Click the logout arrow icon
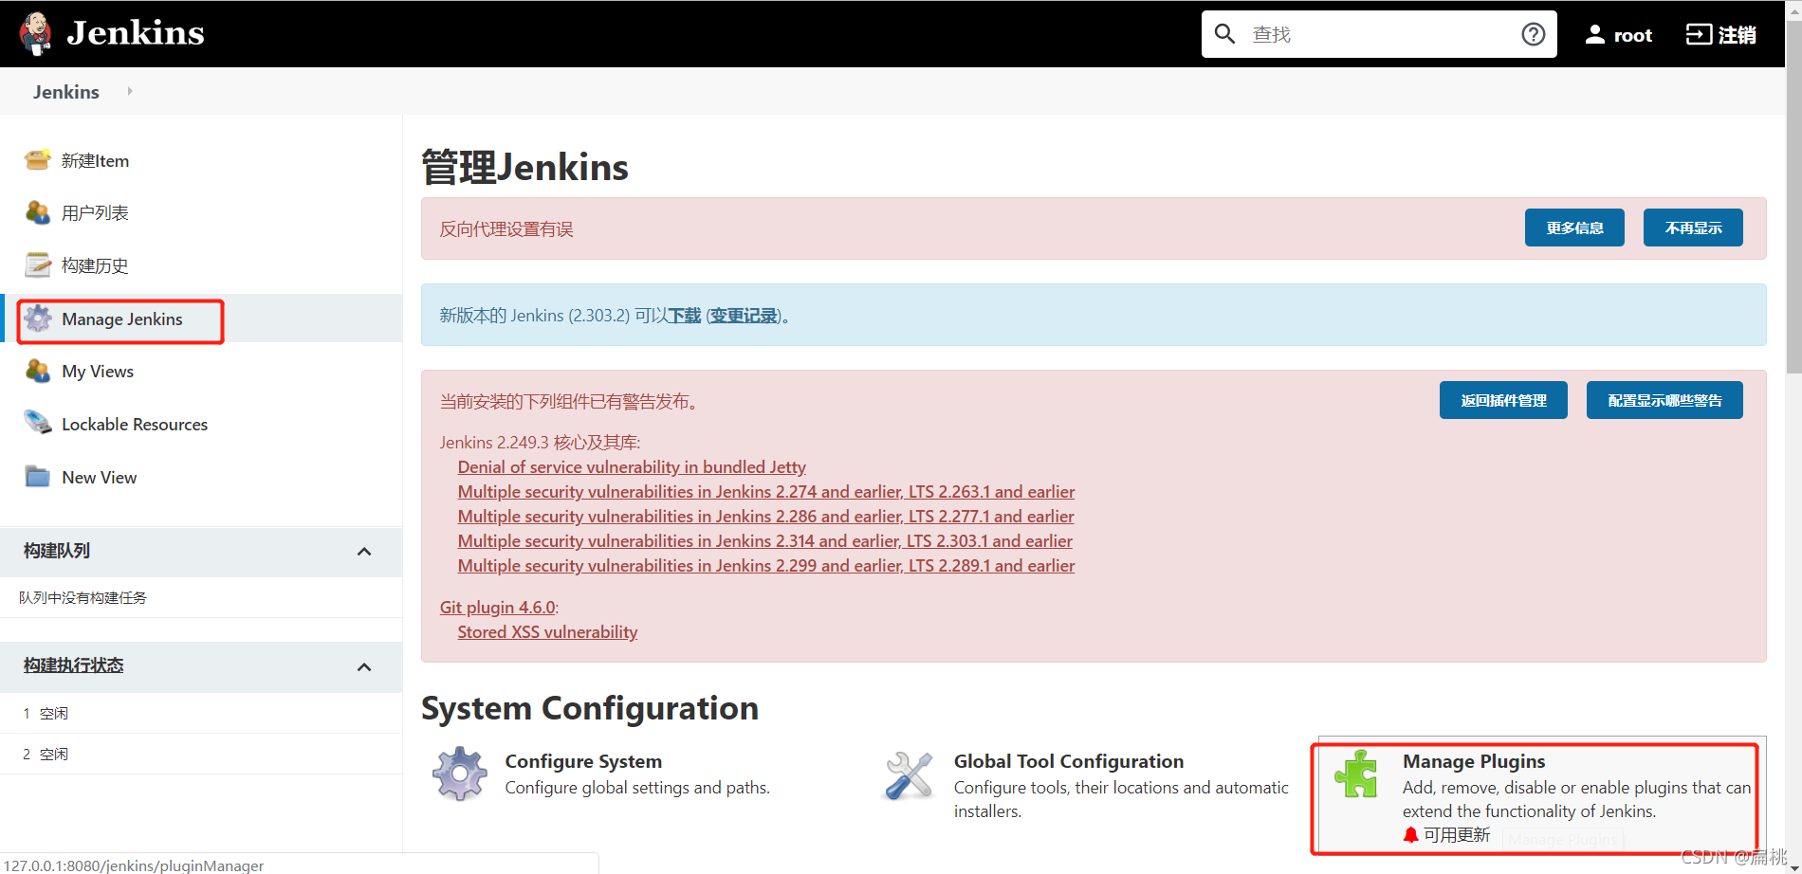 click(1699, 34)
